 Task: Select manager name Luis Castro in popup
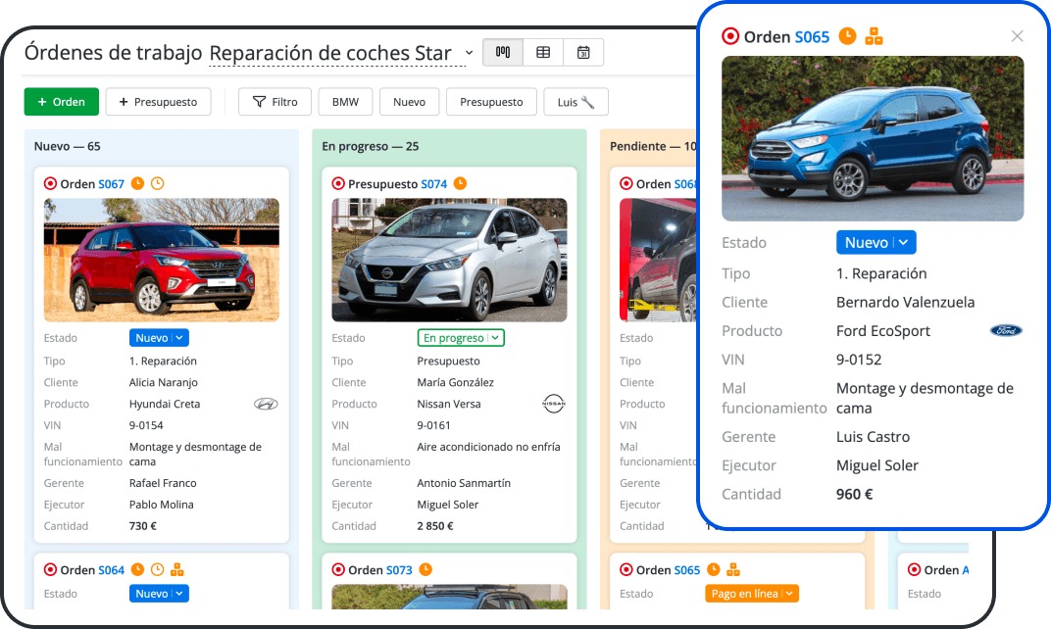pyautogui.click(x=873, y=437)
